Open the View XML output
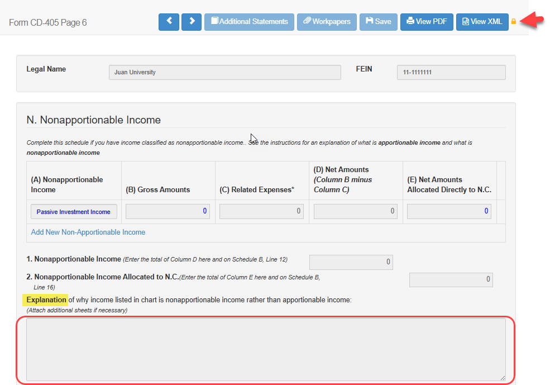 click(x=482, y=22)
